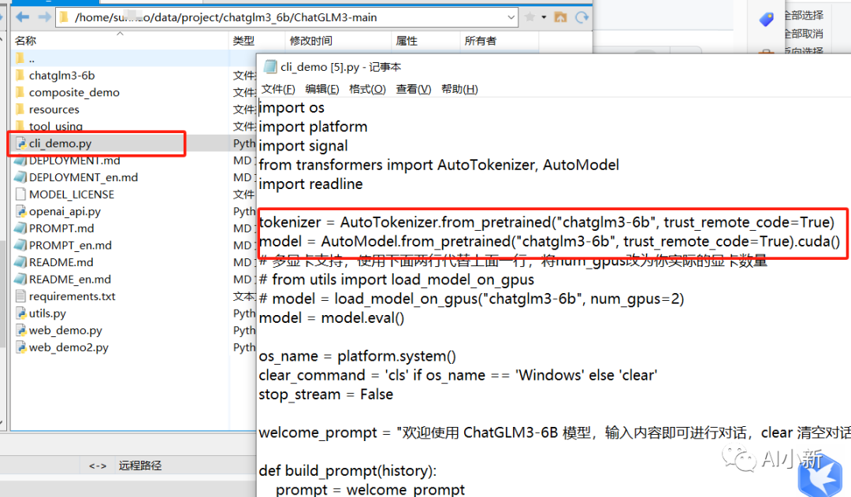Open the remote path address dropdown
The height and width of the screenshot is (497, 851).
[x=511, y=17]
